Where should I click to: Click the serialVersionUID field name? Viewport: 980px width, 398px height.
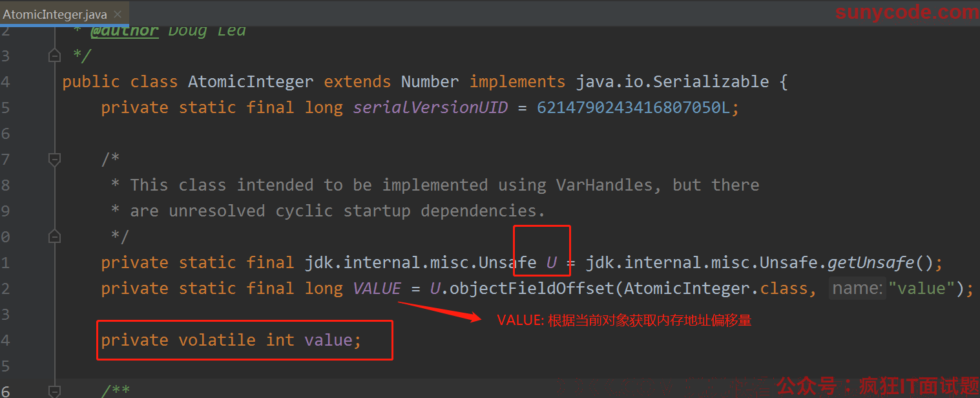pyautogui.click(x=430, y=107)
